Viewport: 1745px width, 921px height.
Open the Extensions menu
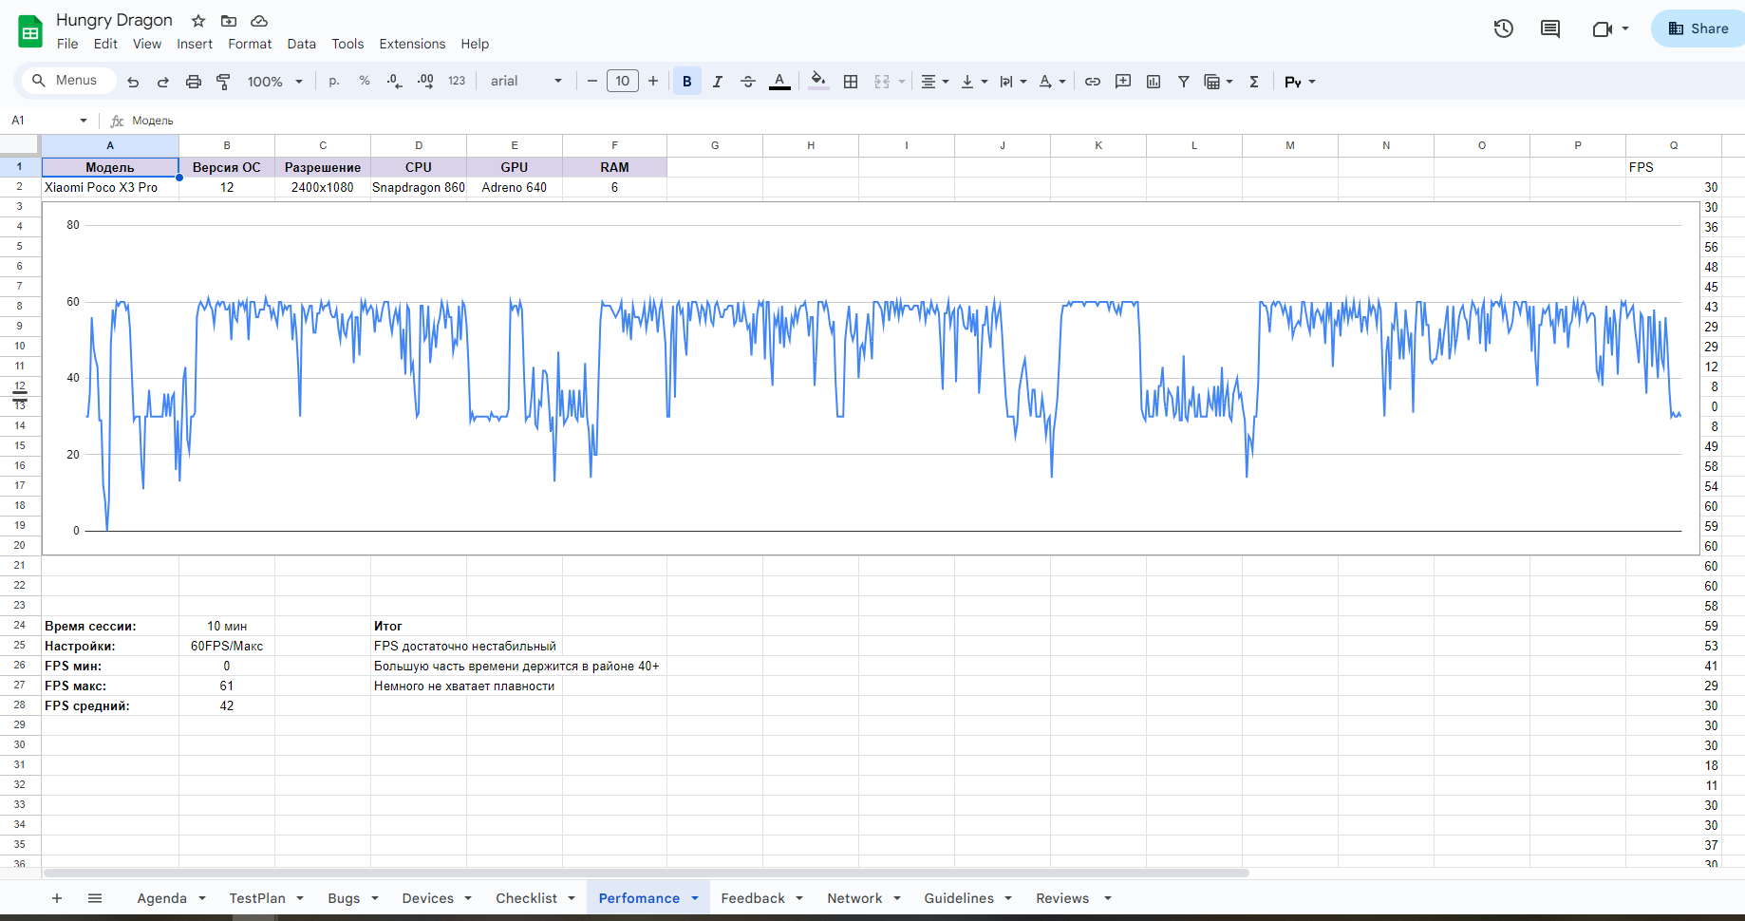[x=412, y=44]
